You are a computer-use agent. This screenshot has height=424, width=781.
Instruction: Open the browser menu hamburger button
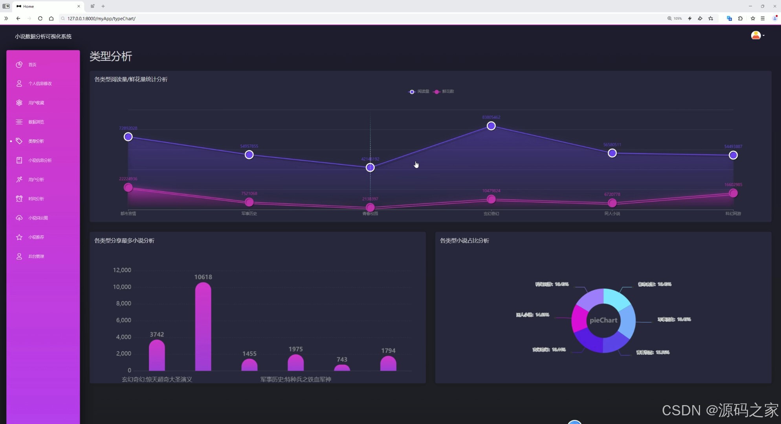763,18
